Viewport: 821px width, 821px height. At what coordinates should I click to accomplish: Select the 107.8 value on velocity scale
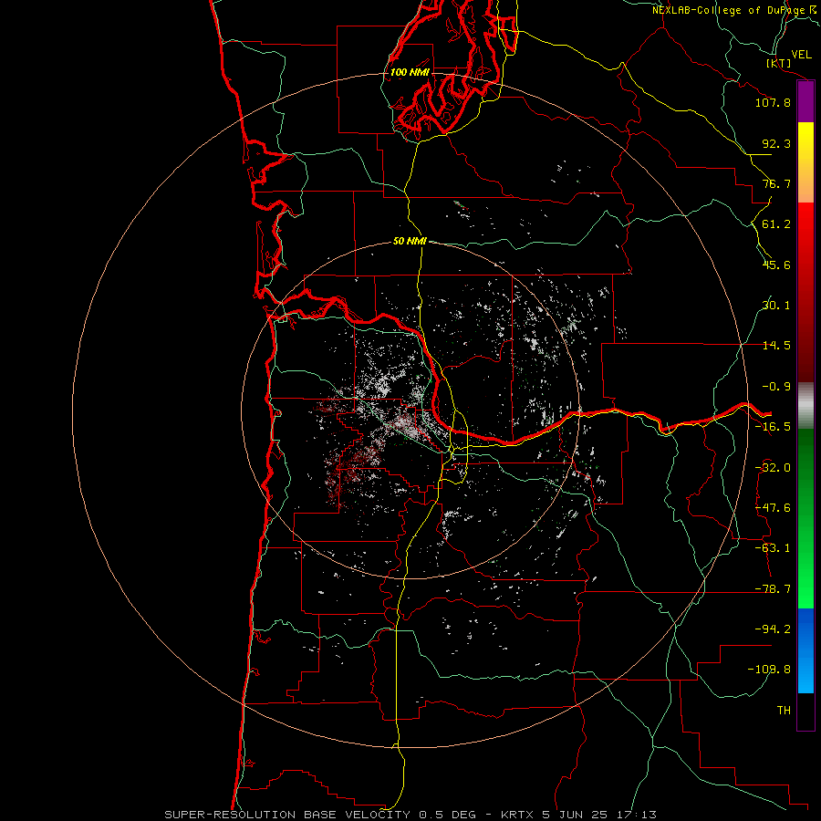click(x=773, y=102)
